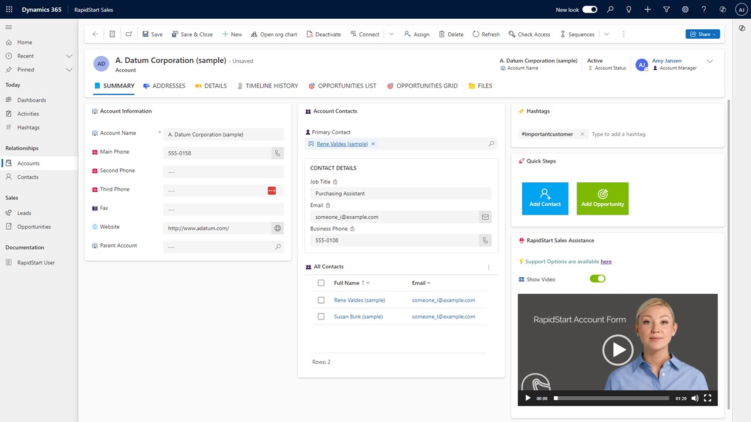751x422 pixels.
Task: Open record in new window icon
Action: (x=128, y=34)
